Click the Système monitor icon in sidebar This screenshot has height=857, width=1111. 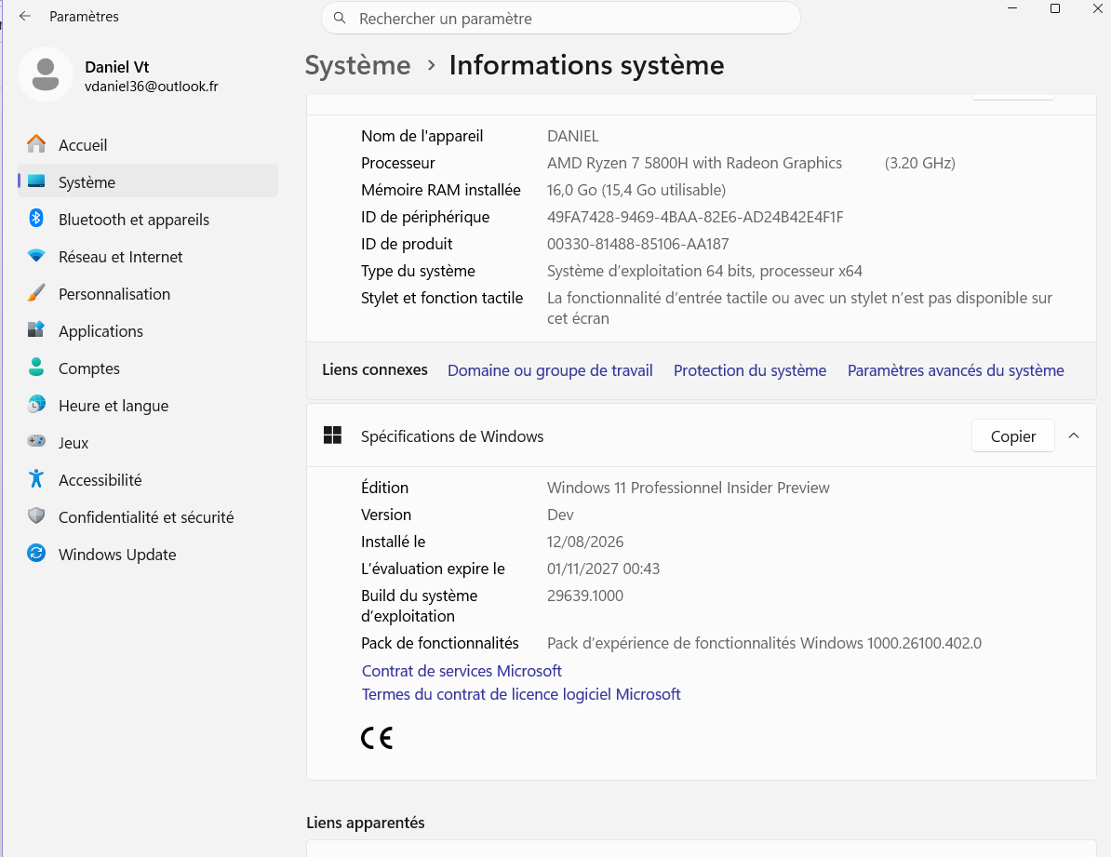point(36,181)
